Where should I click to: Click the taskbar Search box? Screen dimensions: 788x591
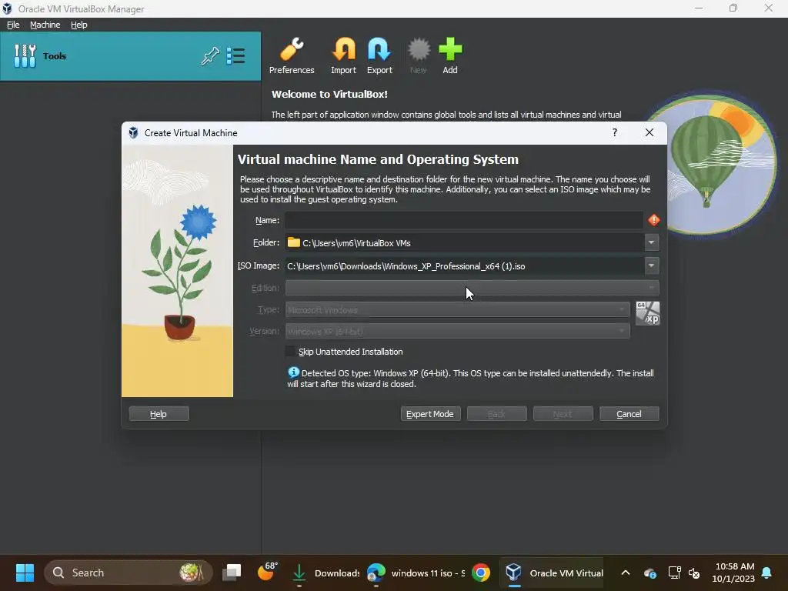[129, 573]
